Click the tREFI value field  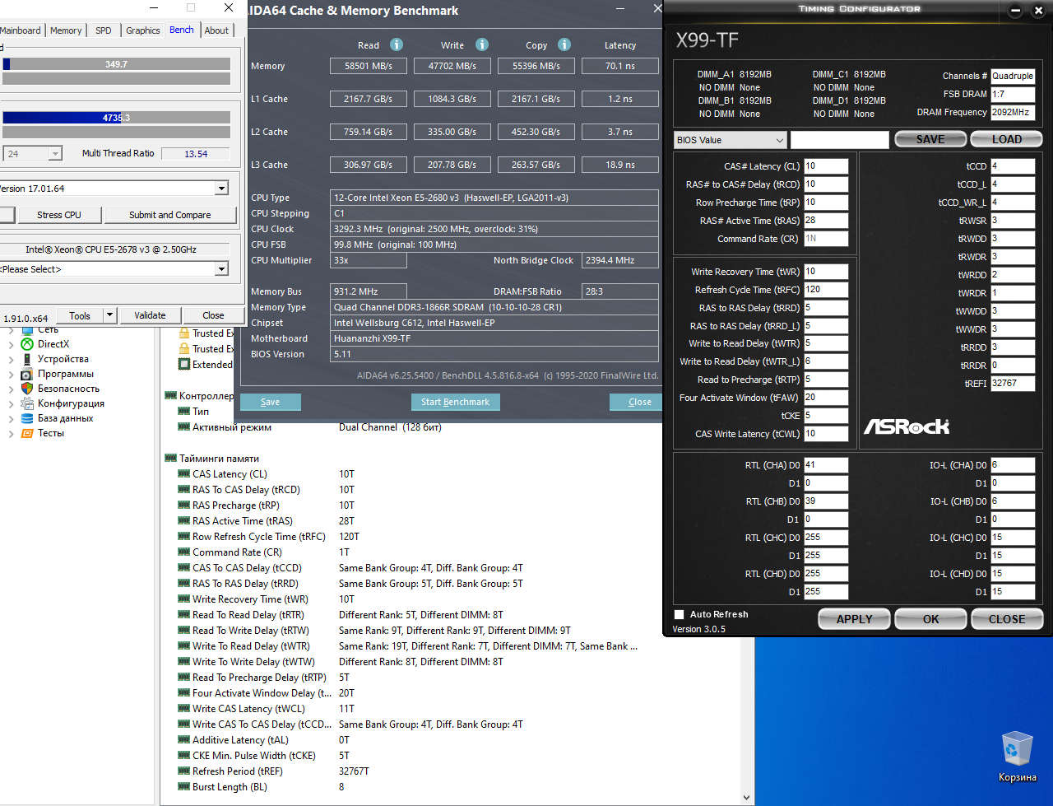1013,384
